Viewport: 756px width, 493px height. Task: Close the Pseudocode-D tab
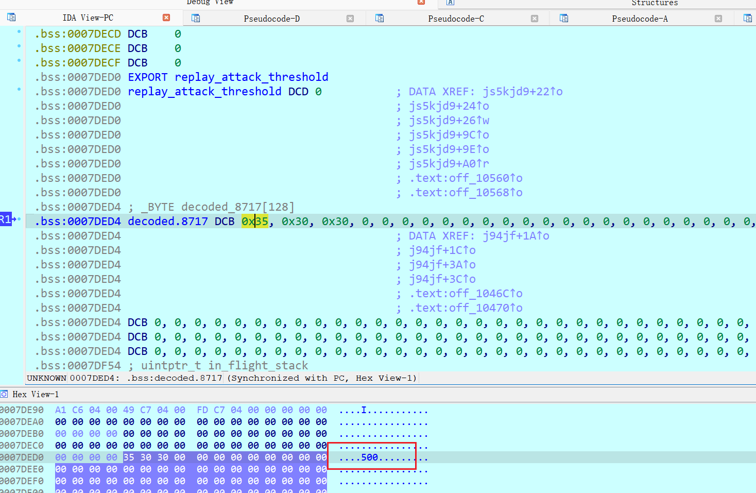[x=350, y=19]
